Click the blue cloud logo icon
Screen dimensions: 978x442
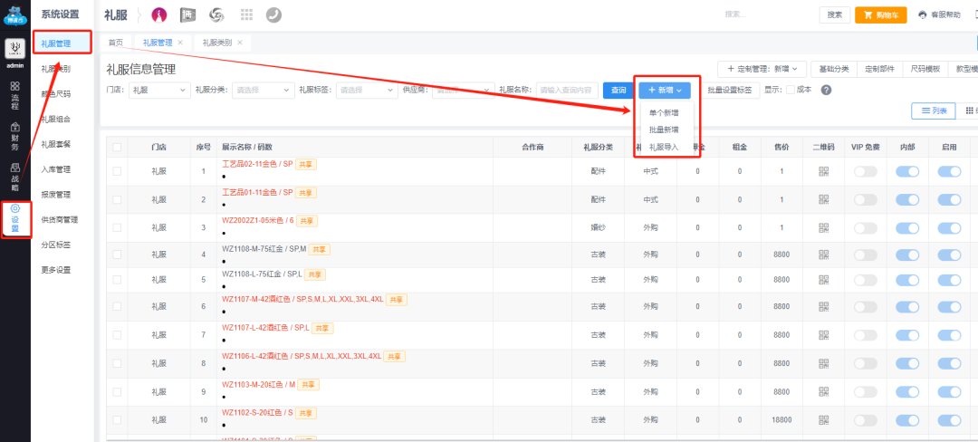(15, 15)
